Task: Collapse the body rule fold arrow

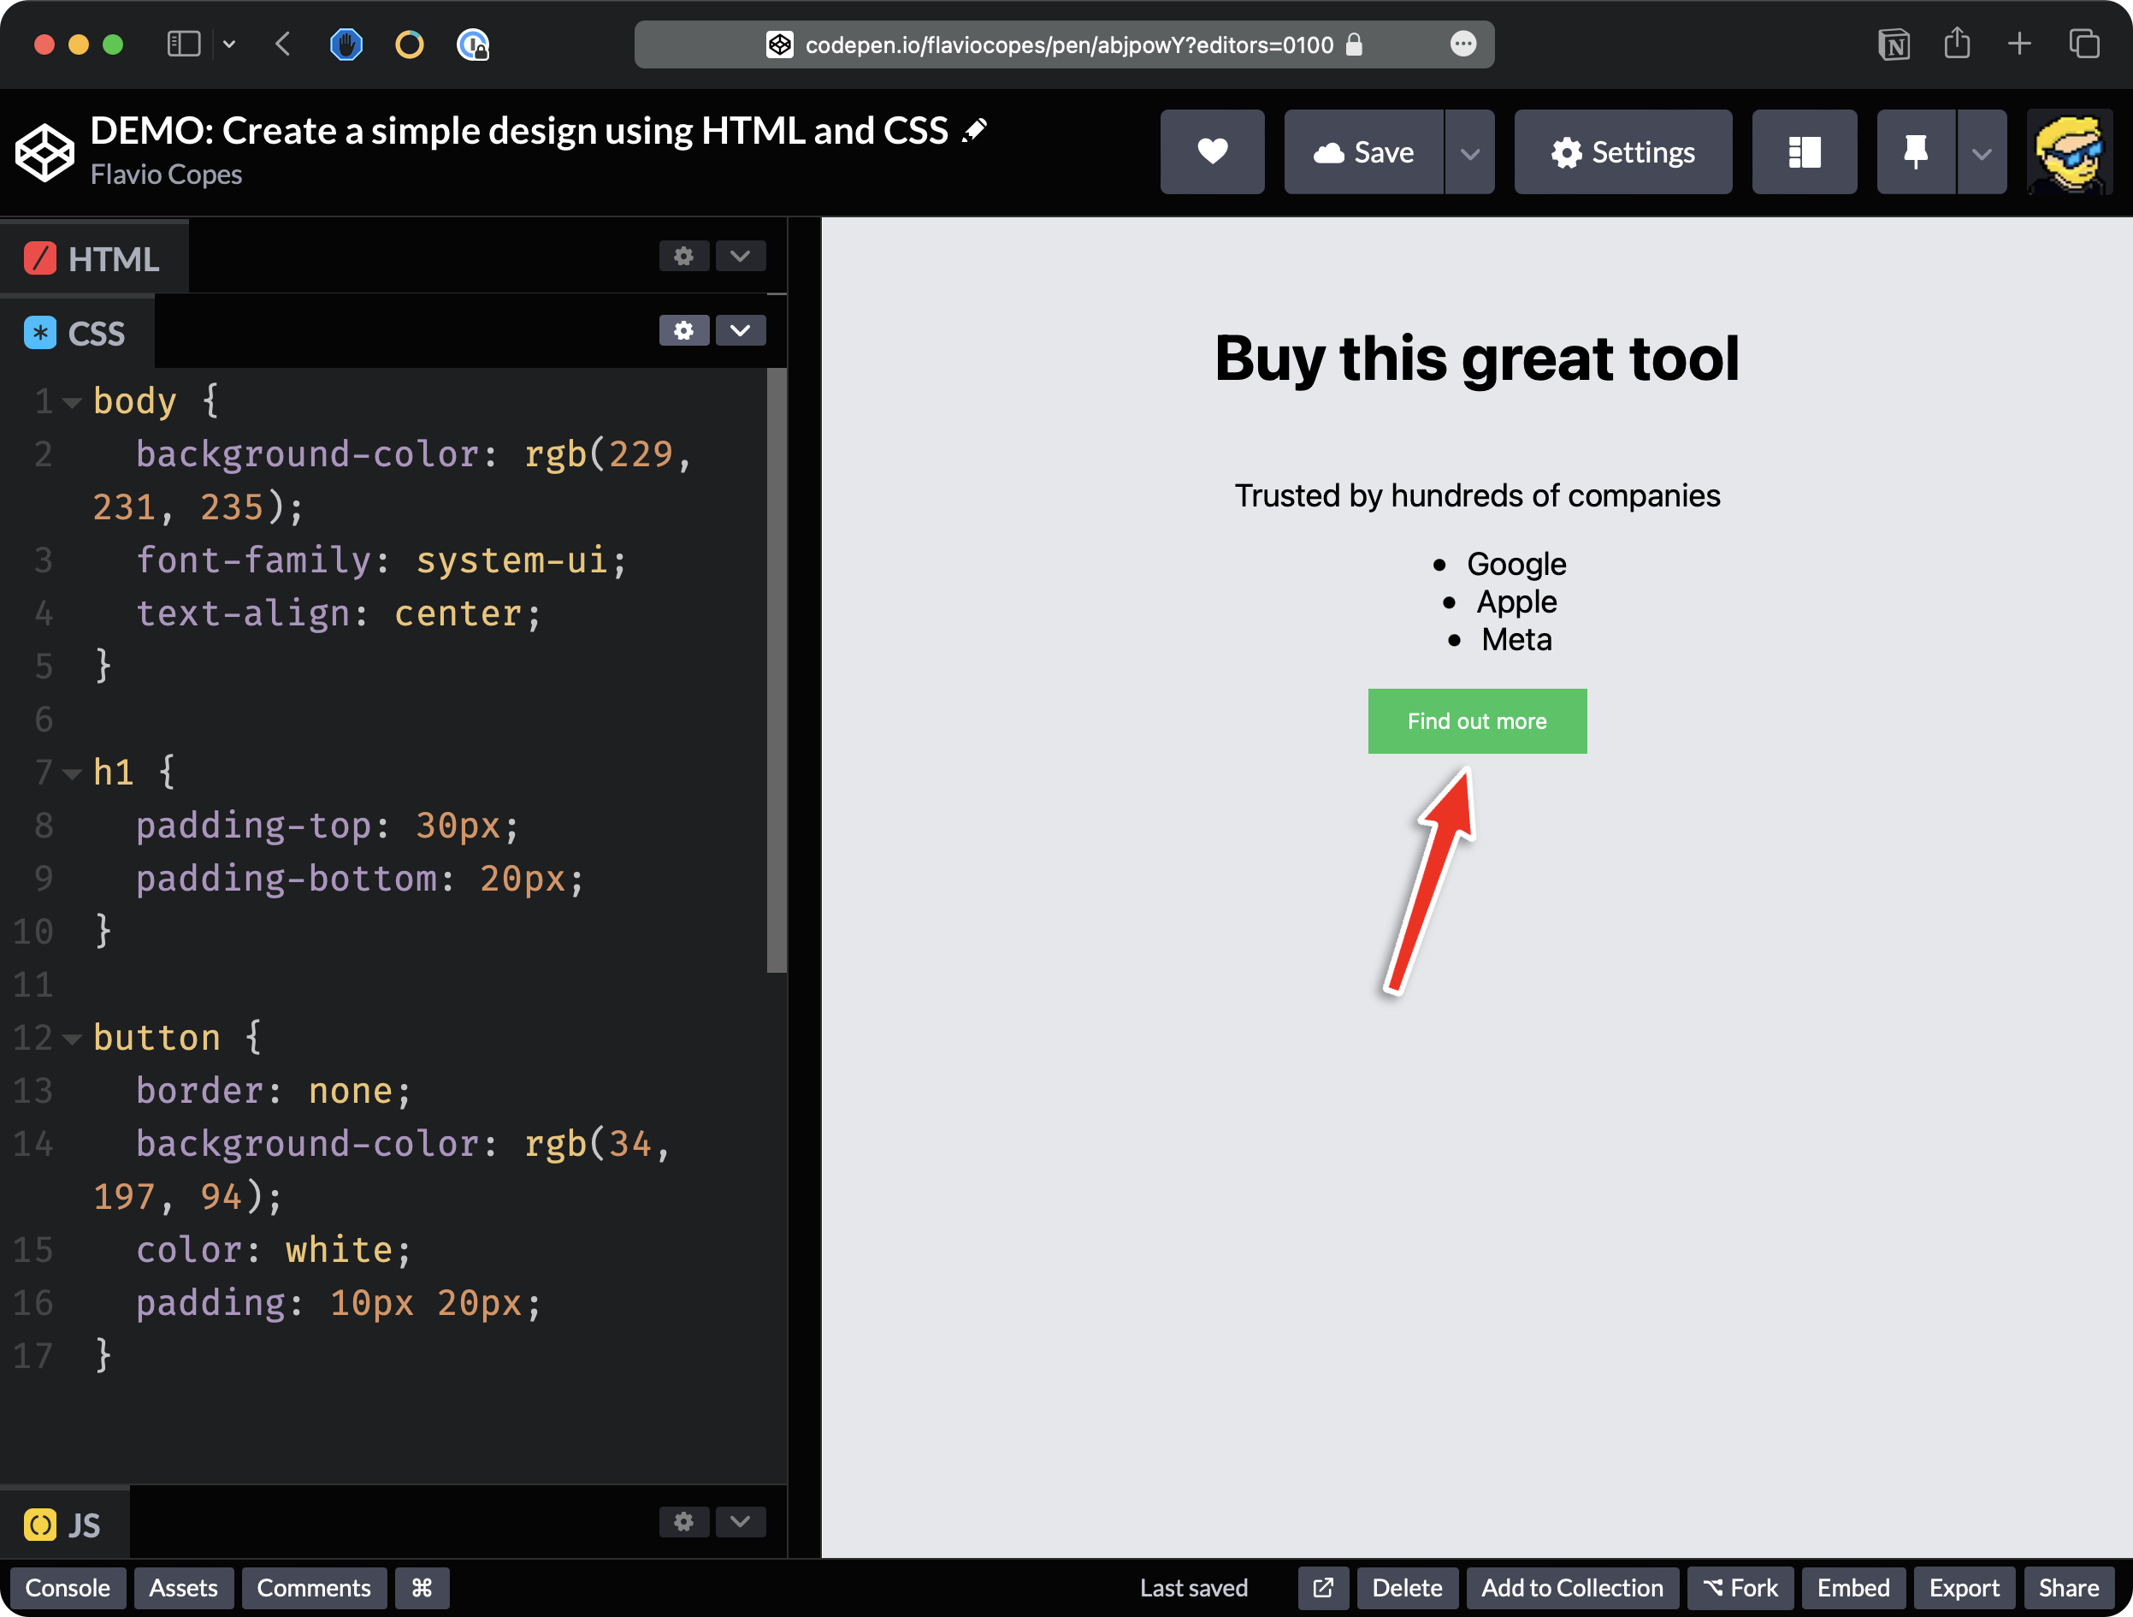Action: point(71,402)
